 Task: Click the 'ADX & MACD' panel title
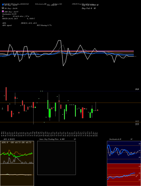click(x=9, y=139)
